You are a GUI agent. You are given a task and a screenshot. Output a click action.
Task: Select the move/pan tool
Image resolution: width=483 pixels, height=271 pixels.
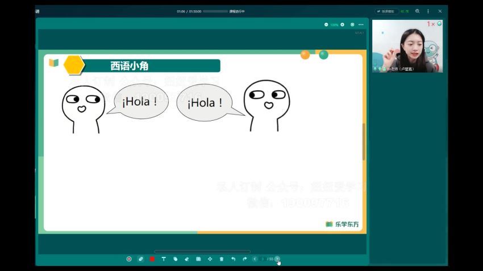point(210,259)
